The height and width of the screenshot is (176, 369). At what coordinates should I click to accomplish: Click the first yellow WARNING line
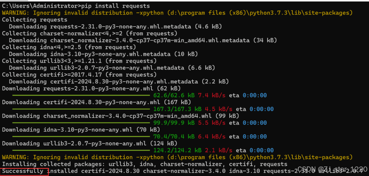pos(177,13)
